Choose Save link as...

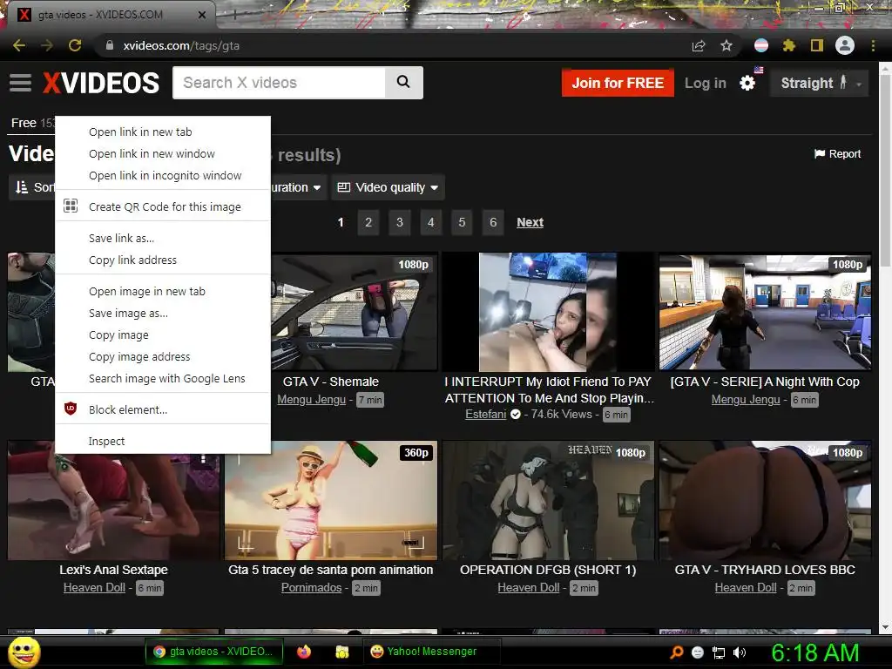pyautogui.click(x=163, y=238)
